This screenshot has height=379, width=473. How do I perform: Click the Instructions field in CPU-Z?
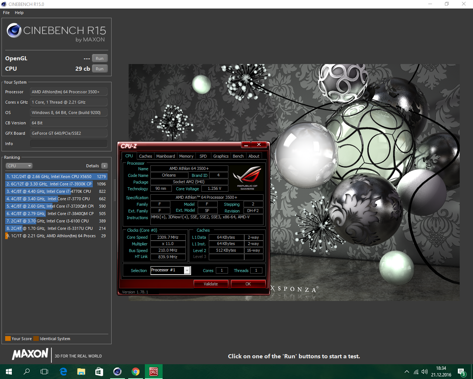207,219
